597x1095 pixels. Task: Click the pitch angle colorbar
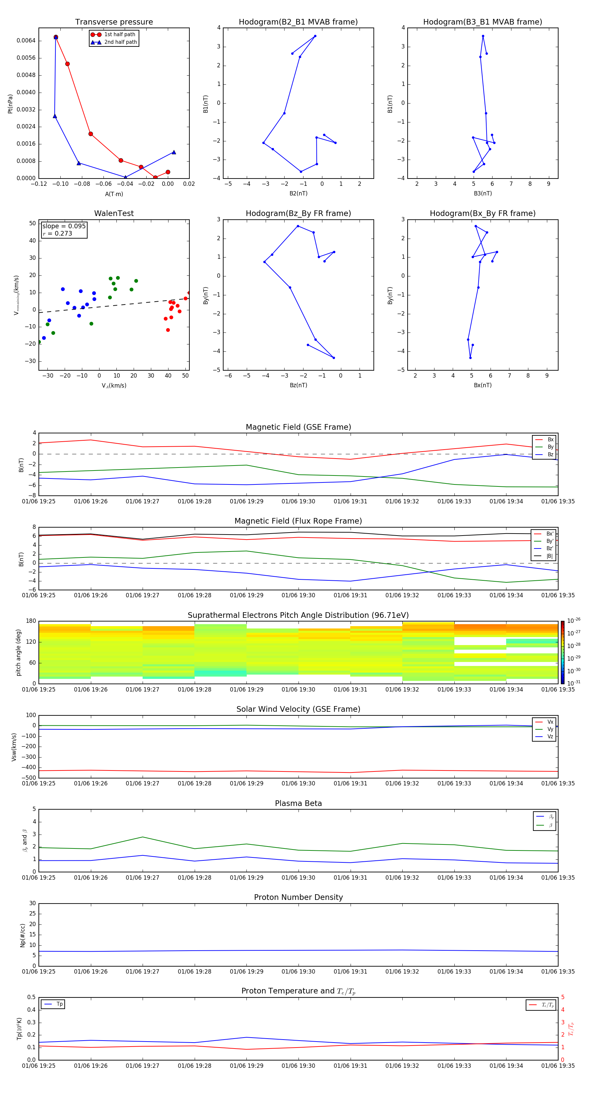(563, 652)
